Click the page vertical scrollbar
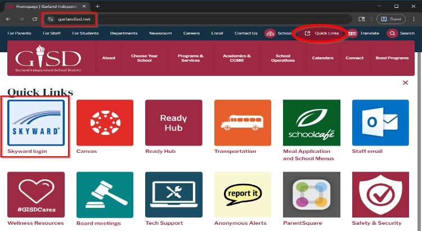 coord(419,141)
